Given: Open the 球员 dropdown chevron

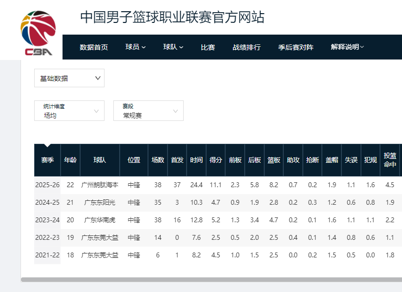Looking at the screenshot, I should pyautogui.click(x=145, y=47).
